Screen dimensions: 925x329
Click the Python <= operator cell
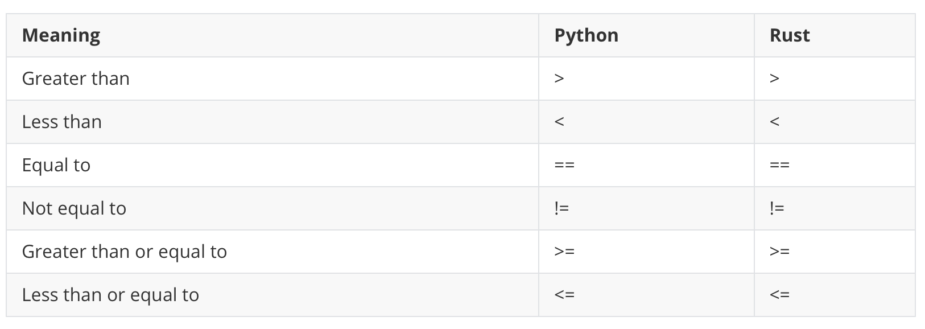click(647, 295)
